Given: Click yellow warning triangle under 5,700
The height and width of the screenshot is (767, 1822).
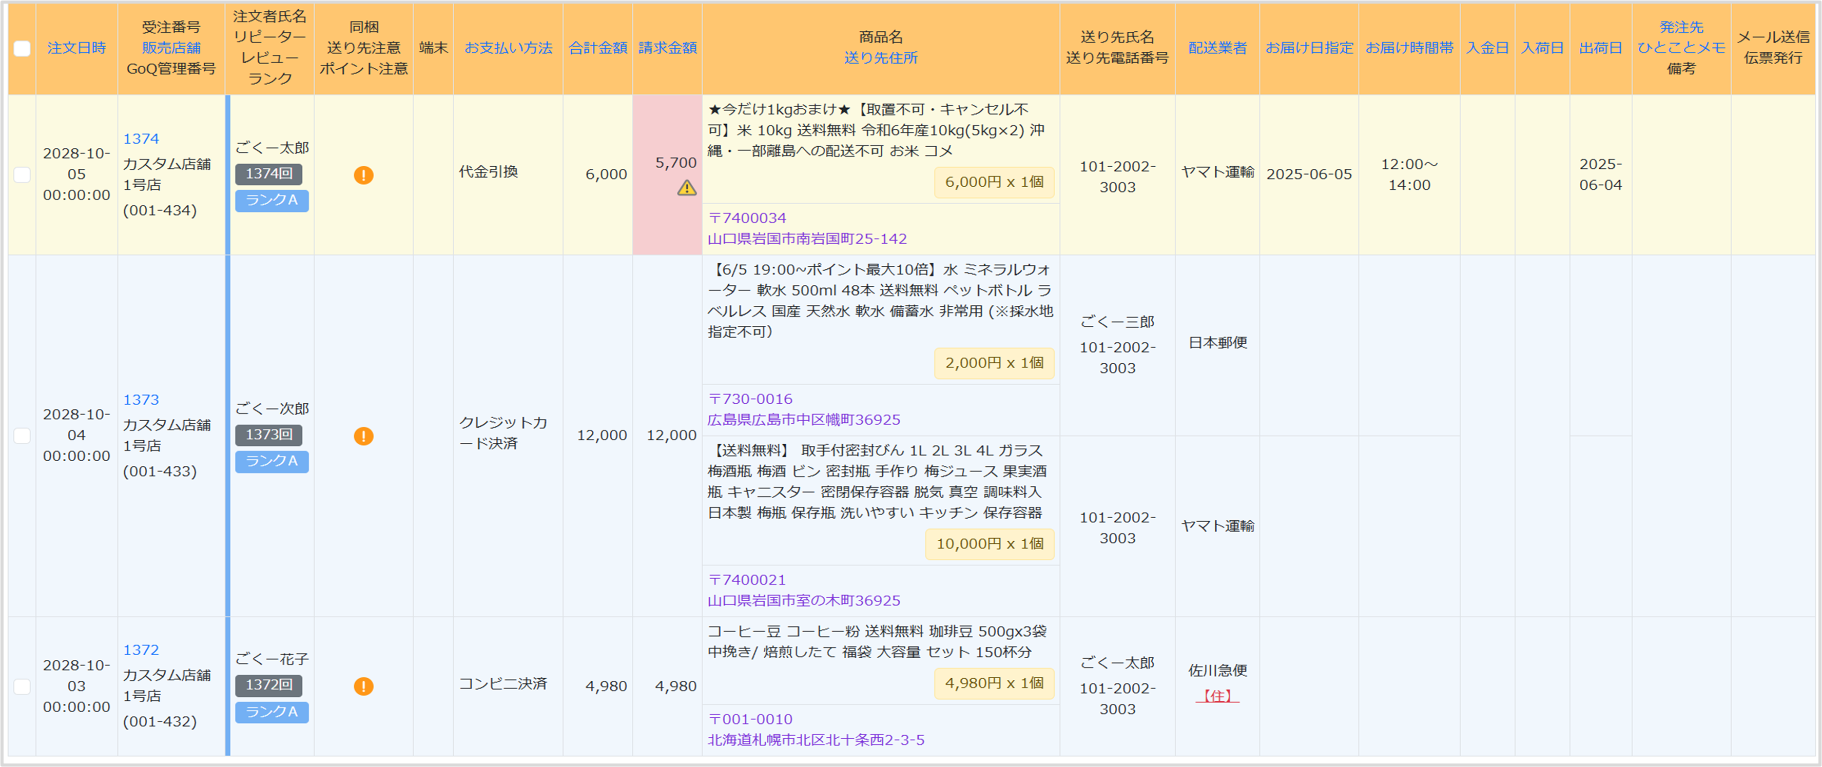Looking at the screenshot, I should coord(687,188).
